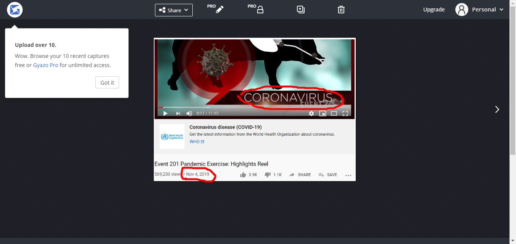Viewport: 516px width, 244px height.
Task: Click the volume speaker icon in the player
Action: click(x=189, y=113)
